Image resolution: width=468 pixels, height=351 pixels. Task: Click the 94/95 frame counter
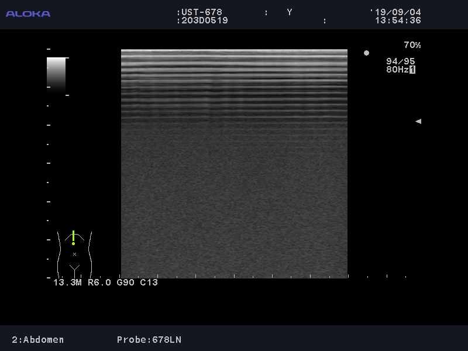(400, 61)
